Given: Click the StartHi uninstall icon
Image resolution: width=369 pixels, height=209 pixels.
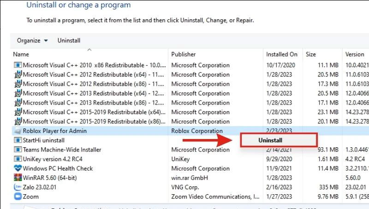Looking at the screenshot, I should point(18,140).
